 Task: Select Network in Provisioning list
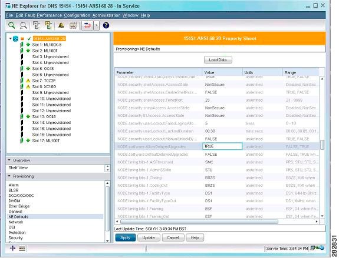tap(16, 222)
